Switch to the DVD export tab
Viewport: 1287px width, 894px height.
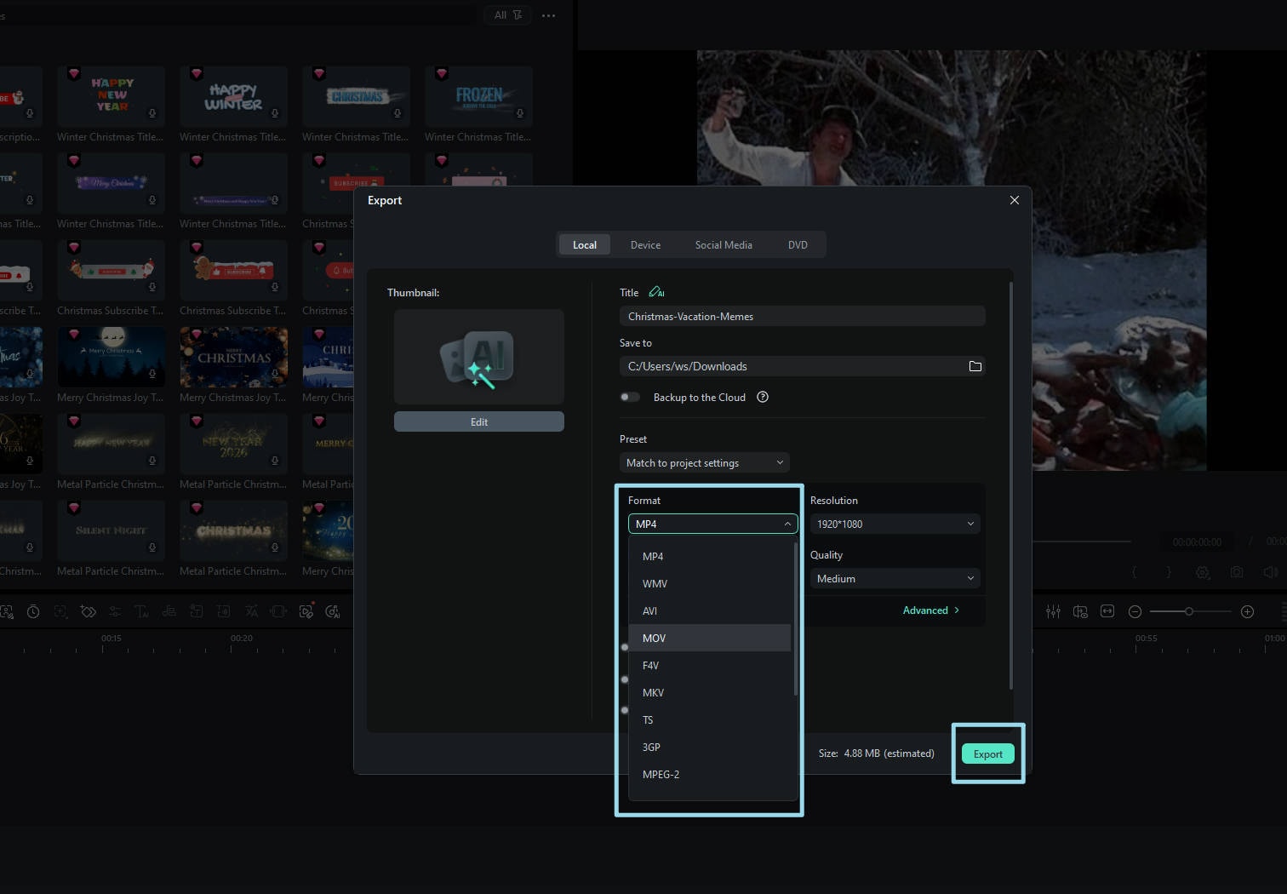(798, 244)
